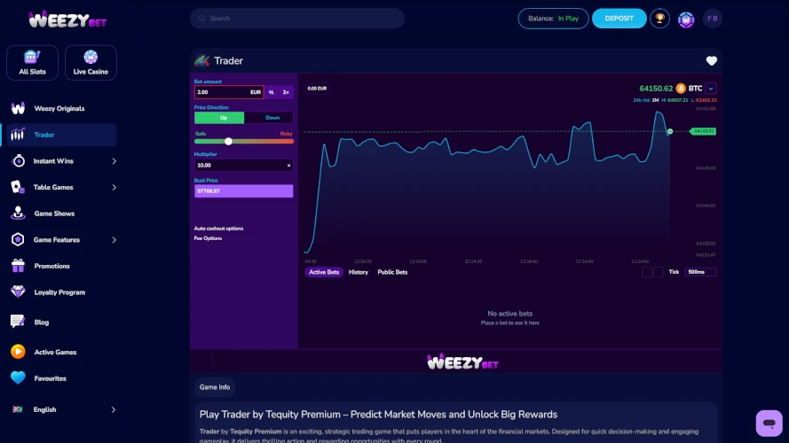The height and width of the screenshot is (443, 789).
Task: Open the Loyalty Program link
Action: [x=59, y=292]
